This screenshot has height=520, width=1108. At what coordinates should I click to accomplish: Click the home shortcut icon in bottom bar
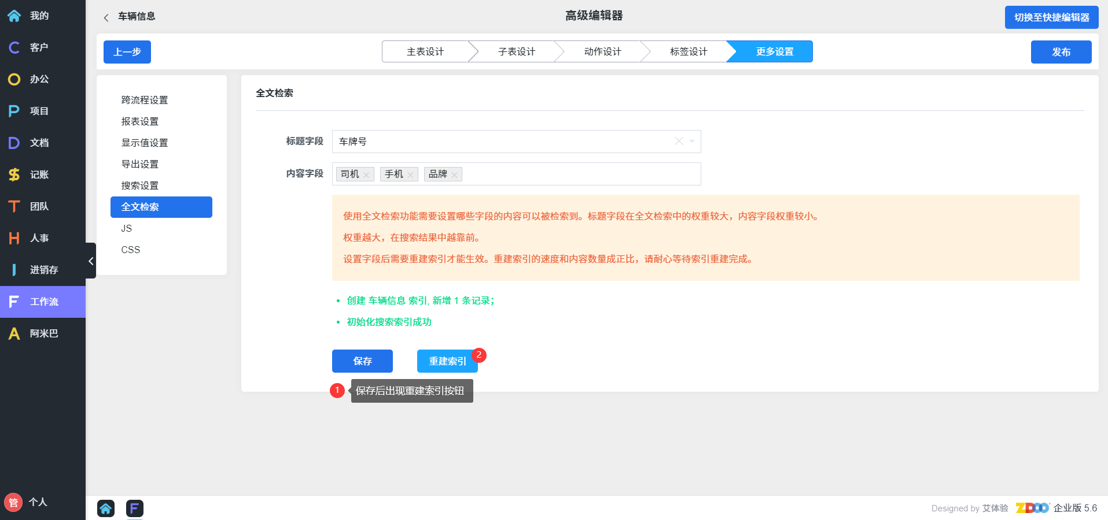pyautogui.click(x=106, y=508)
